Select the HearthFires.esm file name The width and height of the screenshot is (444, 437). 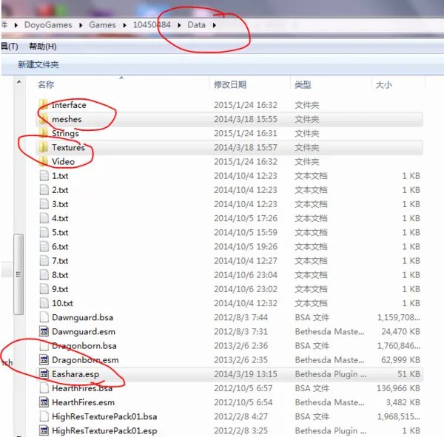point(83,402)
